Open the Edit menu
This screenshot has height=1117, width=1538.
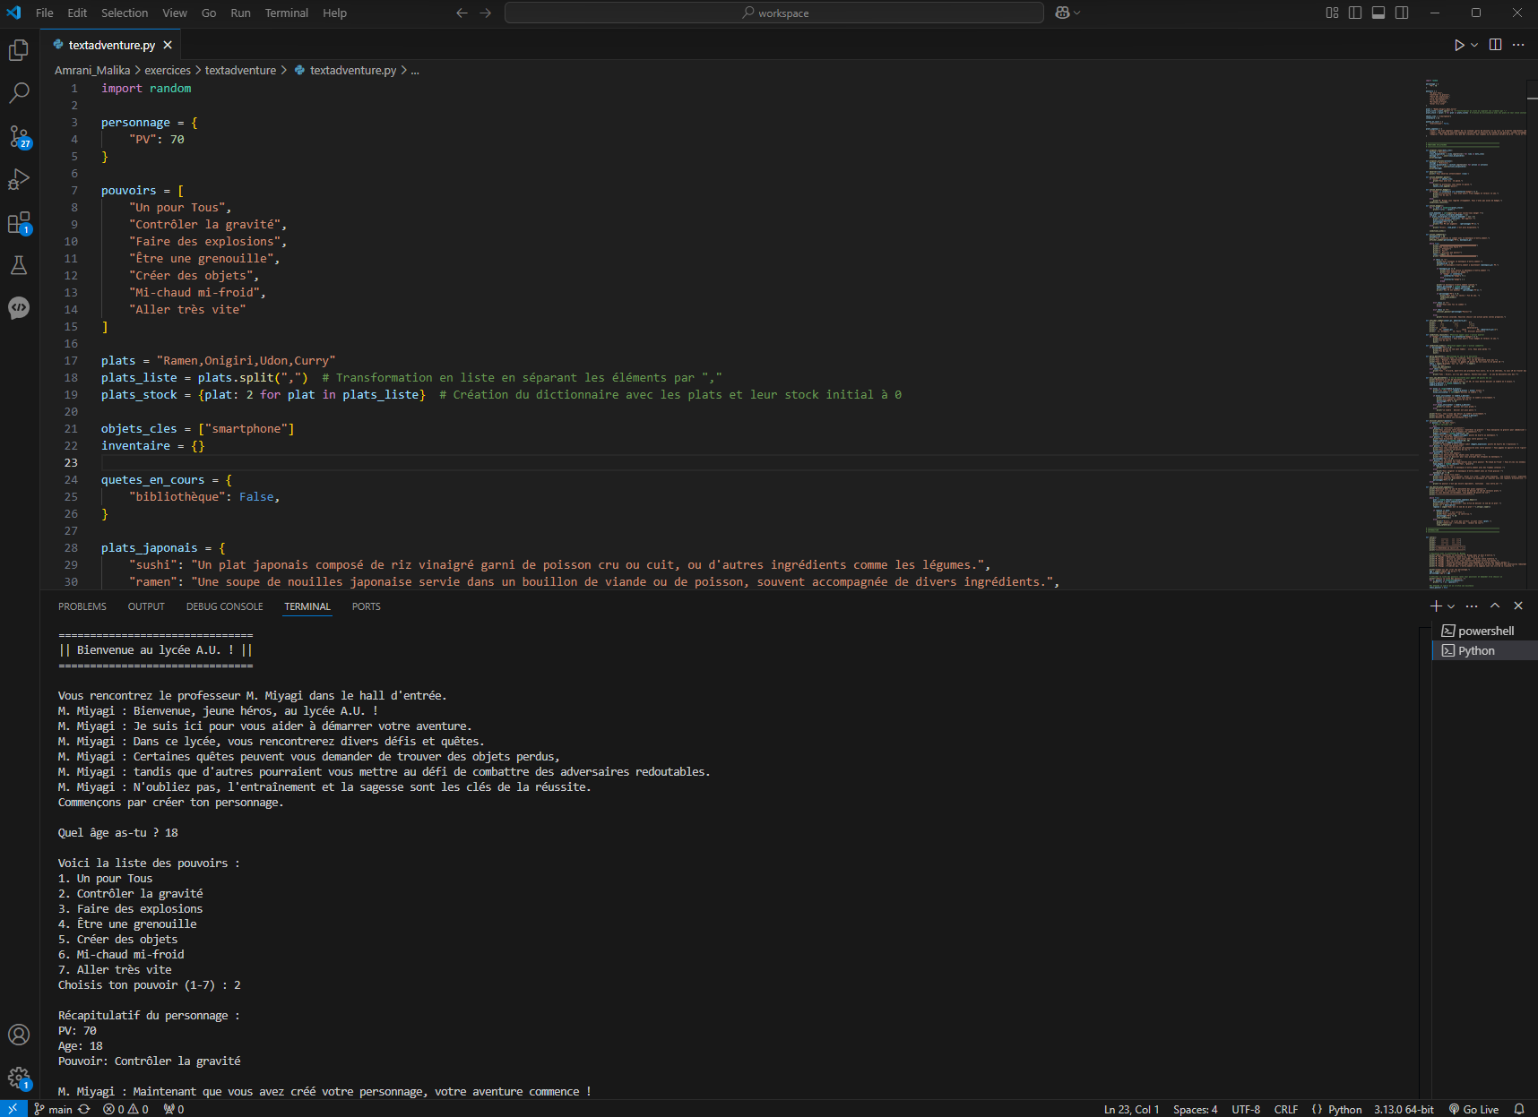tap(77, 13)
